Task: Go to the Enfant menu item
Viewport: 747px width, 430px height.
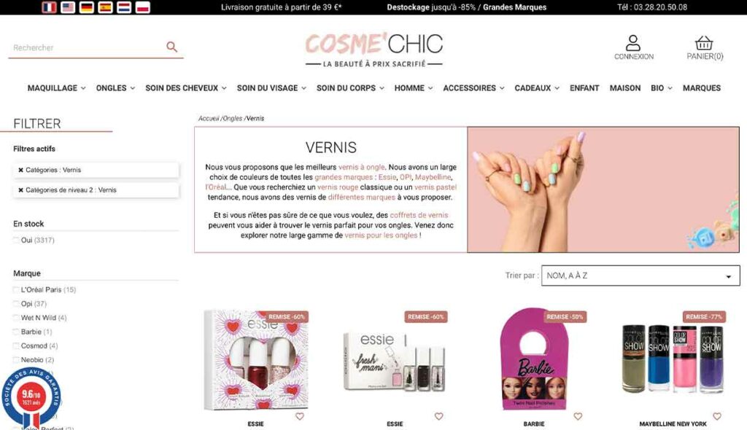Action: point(584,88)
